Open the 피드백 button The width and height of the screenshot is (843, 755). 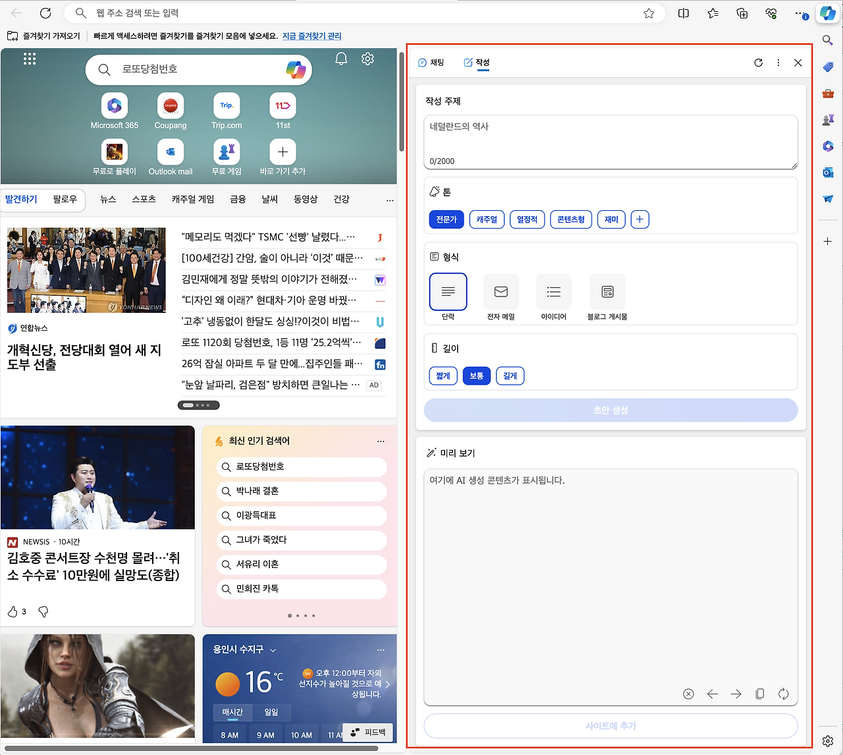[x=368, y=732]
